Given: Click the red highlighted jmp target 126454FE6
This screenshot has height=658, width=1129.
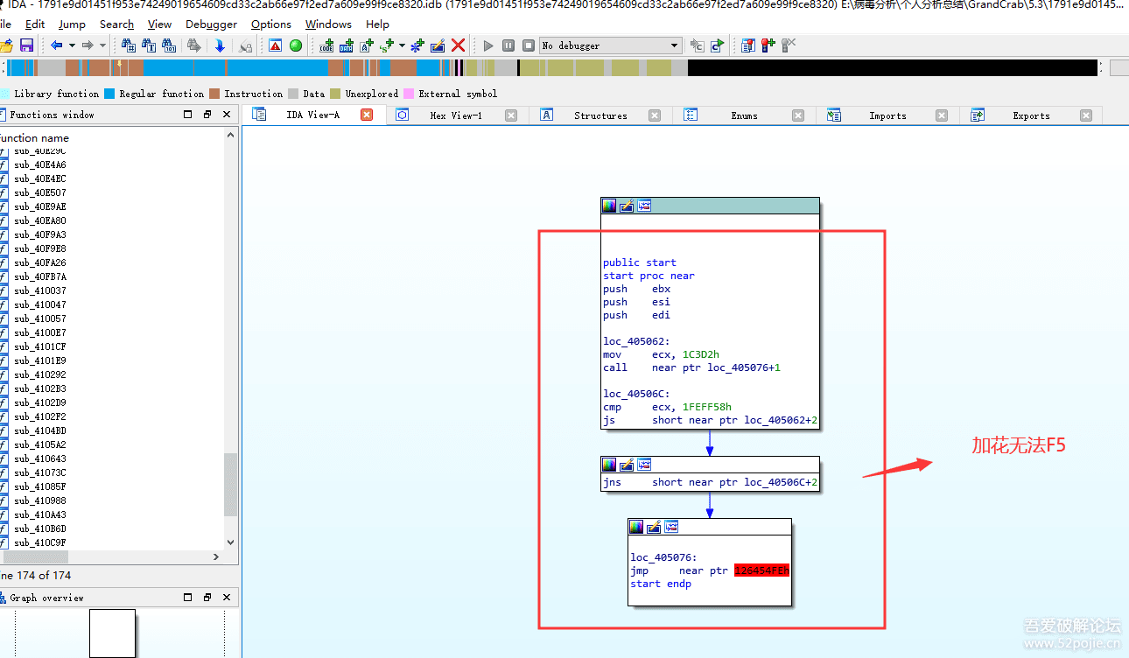Looking at the screenshot, I should pos(761,570).
